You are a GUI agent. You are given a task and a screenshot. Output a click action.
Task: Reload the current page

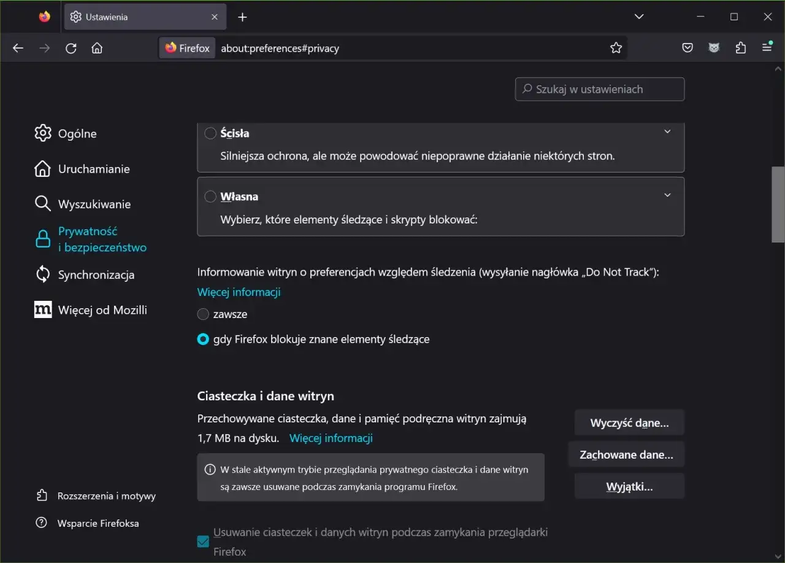click(x=71, y=48)
